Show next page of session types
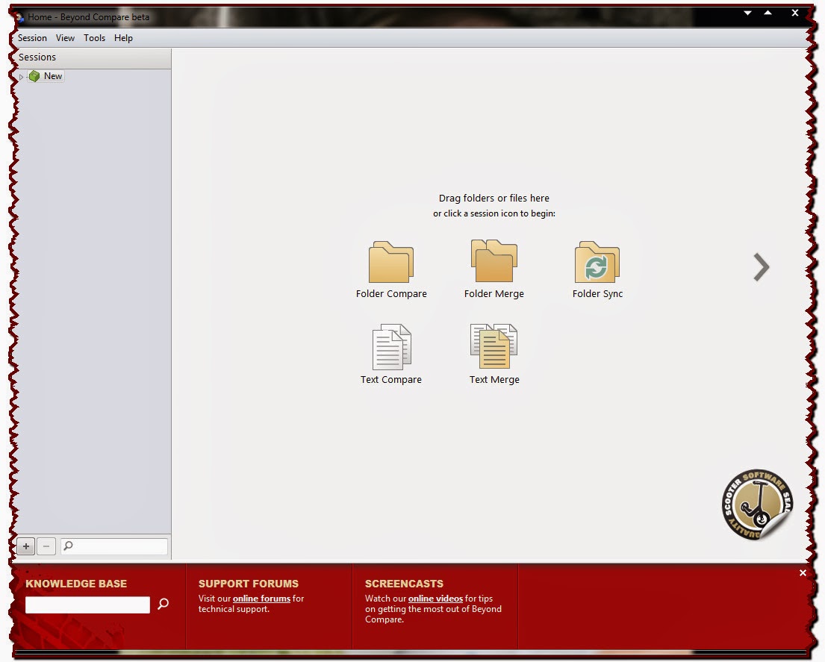Viewport: 825px width, 662px height. click(761, 267)
